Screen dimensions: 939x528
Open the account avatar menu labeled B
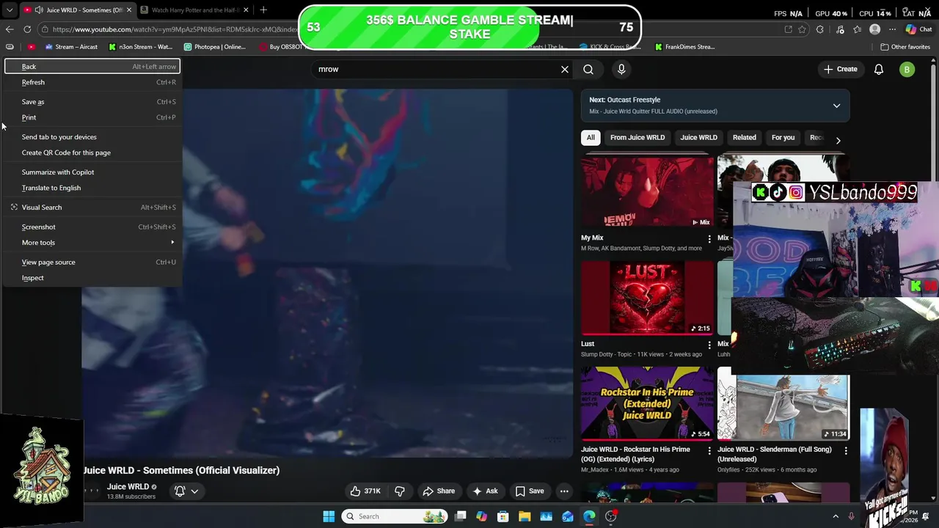coord(907,70)
